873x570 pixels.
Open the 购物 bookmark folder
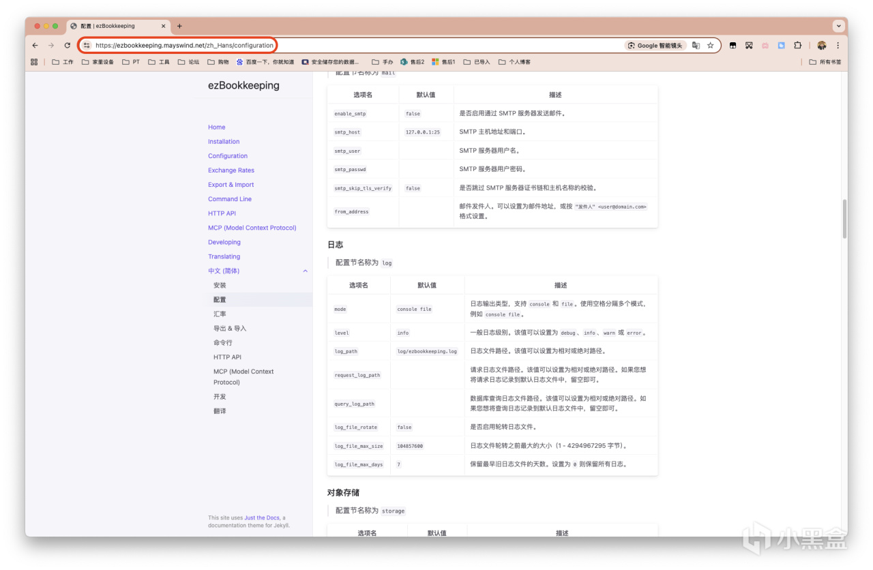pyautogui.click(x=218, y=62)
